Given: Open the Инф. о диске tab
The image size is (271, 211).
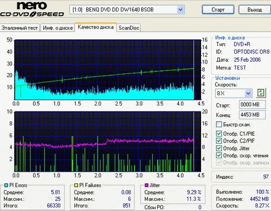Looking at the screenshot, I should point(58,28).
